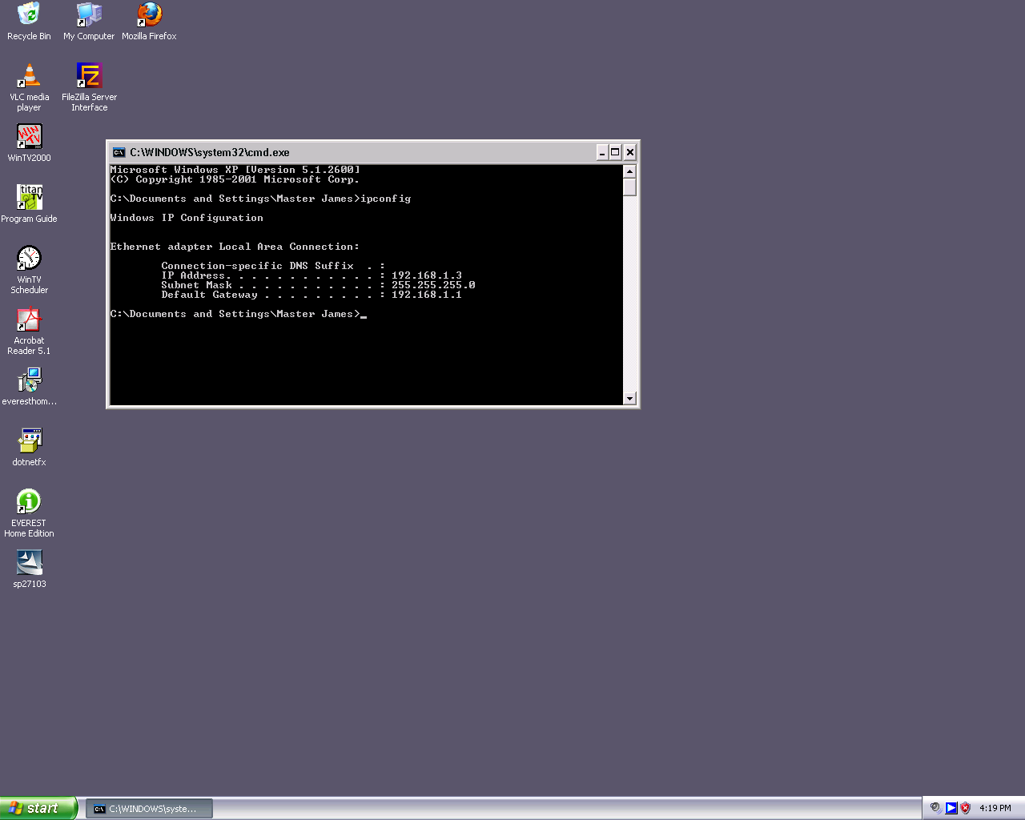Select the everesthome installer icon
The height and width of the screenshot is (820, 1025).
coord(29,380)
